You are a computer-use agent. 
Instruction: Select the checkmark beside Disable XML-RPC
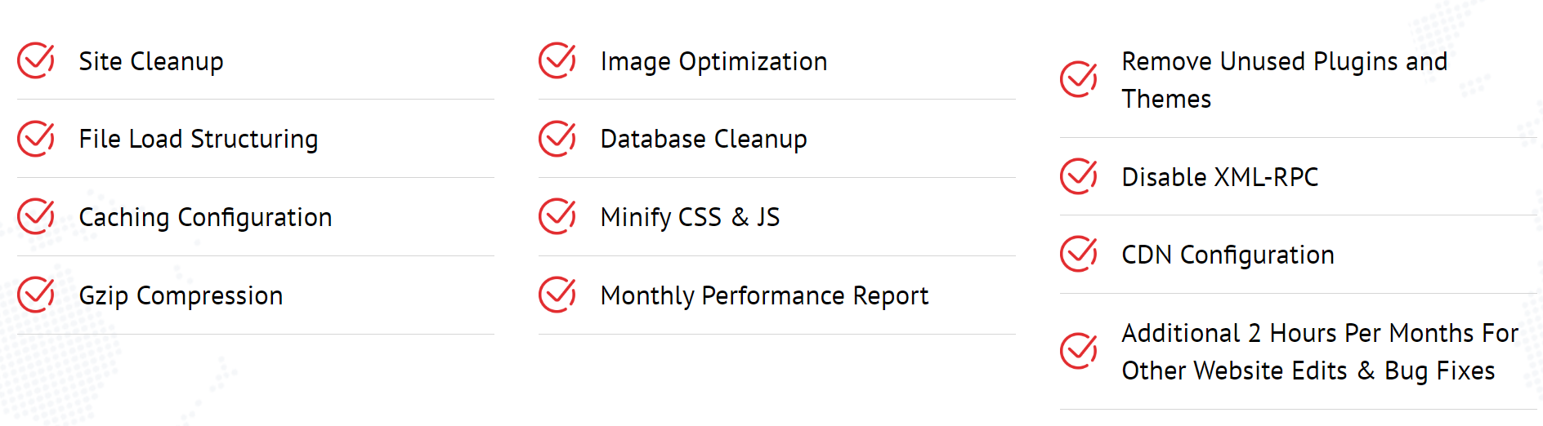point(1079,176)
